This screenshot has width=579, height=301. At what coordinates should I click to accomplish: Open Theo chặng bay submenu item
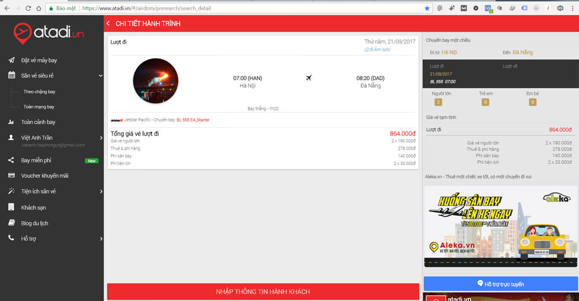(39, 91)
